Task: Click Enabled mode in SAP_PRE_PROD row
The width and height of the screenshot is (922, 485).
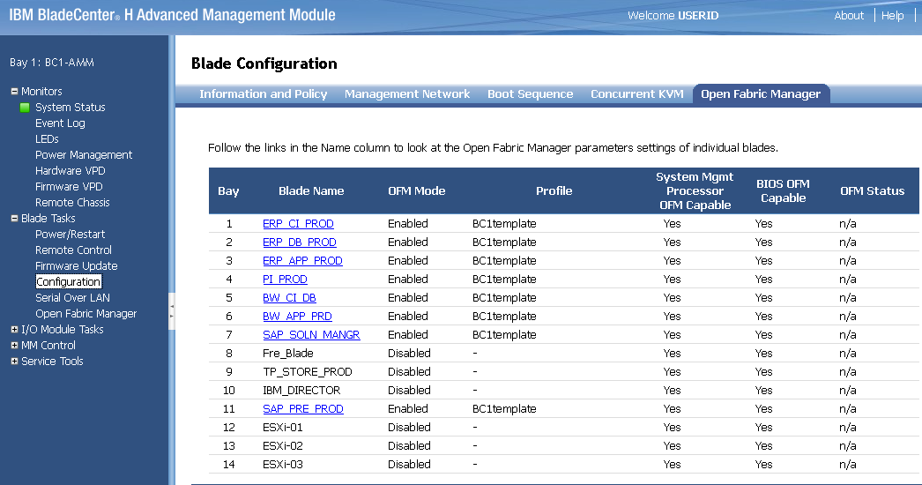Action: tap(407, 409)
